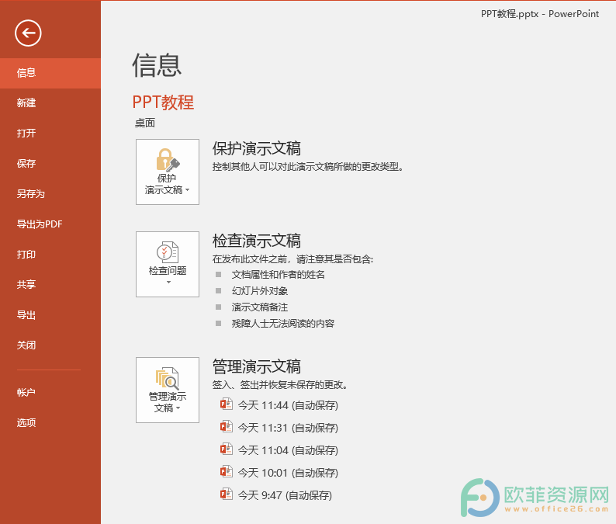This screenshot has width=616, height=524.
Task: Select 另存为 in the sidebar
Action: pos(50,194)
